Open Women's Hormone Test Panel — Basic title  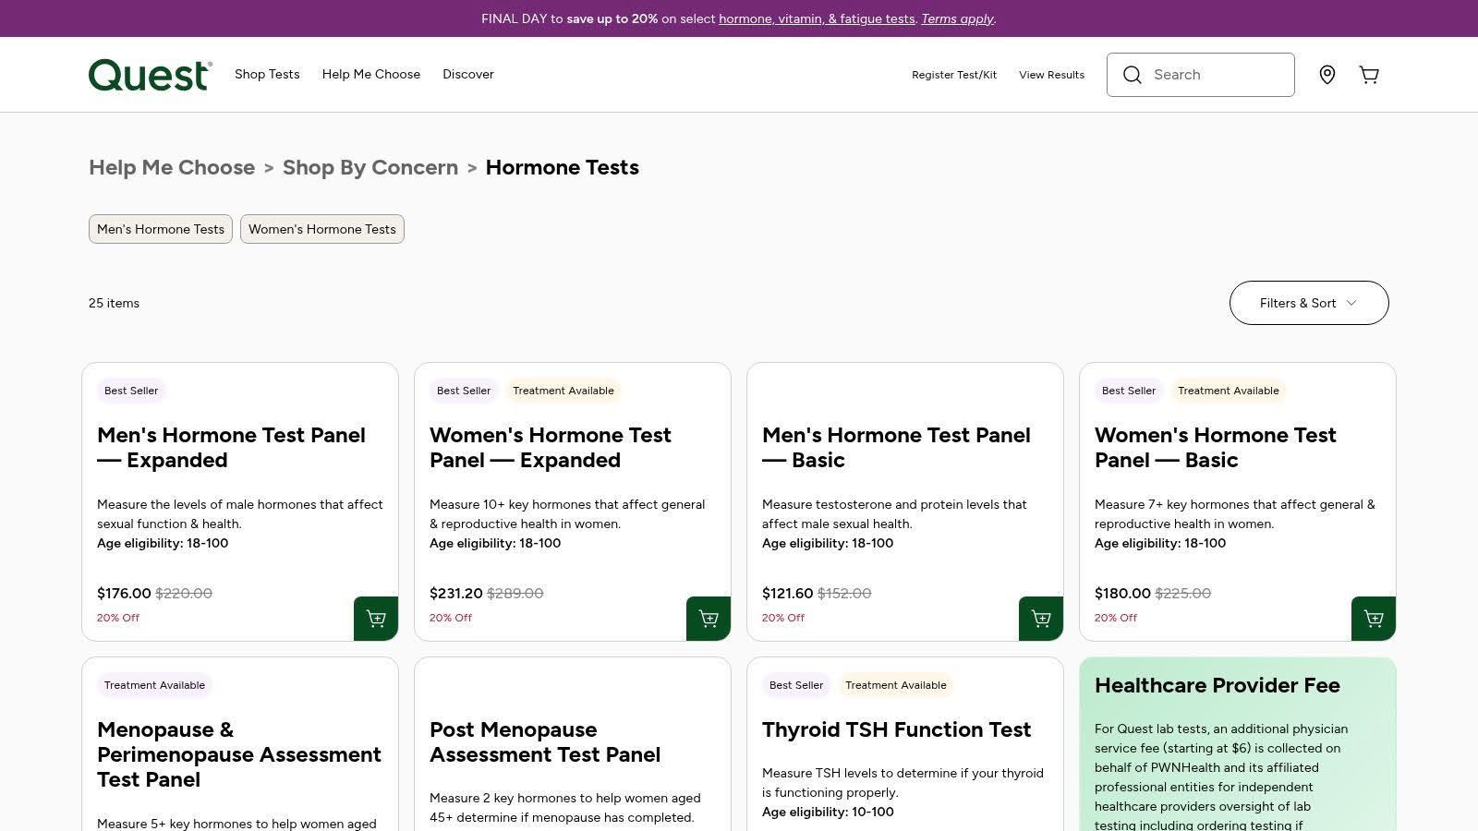(1216, 448)
